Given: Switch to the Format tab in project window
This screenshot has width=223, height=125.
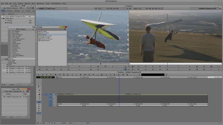Looking at the screenshot, I should click(x=28, y=11).
